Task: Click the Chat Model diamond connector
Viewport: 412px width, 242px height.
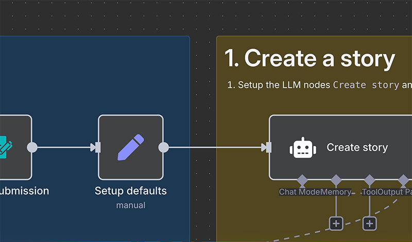Action: (x=302, y=181)
